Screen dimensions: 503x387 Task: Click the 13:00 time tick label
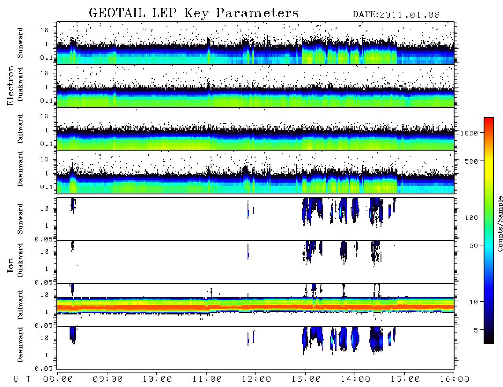pos(306,379)
